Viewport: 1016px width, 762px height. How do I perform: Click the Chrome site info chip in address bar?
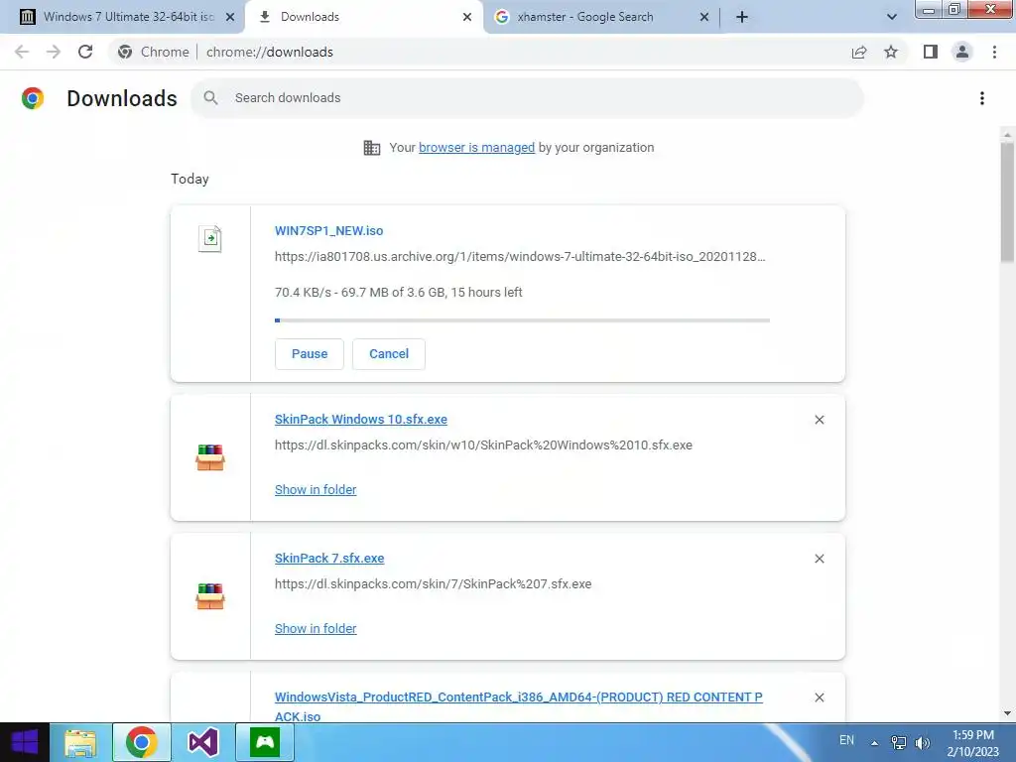tap(154, 52)
